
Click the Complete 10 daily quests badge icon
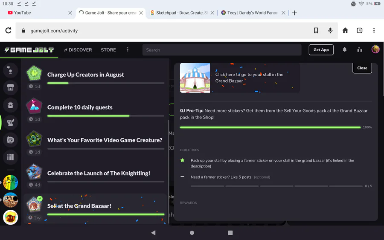34,106
